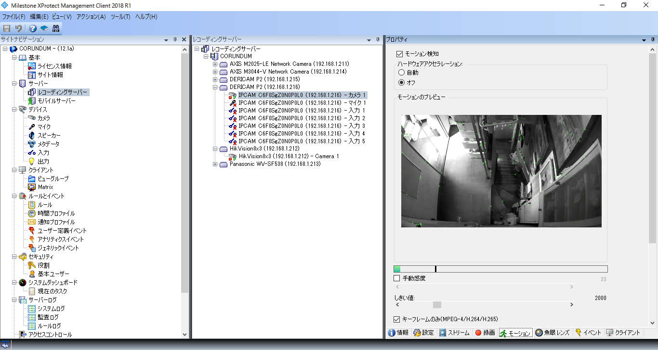The image size is (658, 350).
Task: Open ユーザー定義イベント icon
Action: coord(32,231)
